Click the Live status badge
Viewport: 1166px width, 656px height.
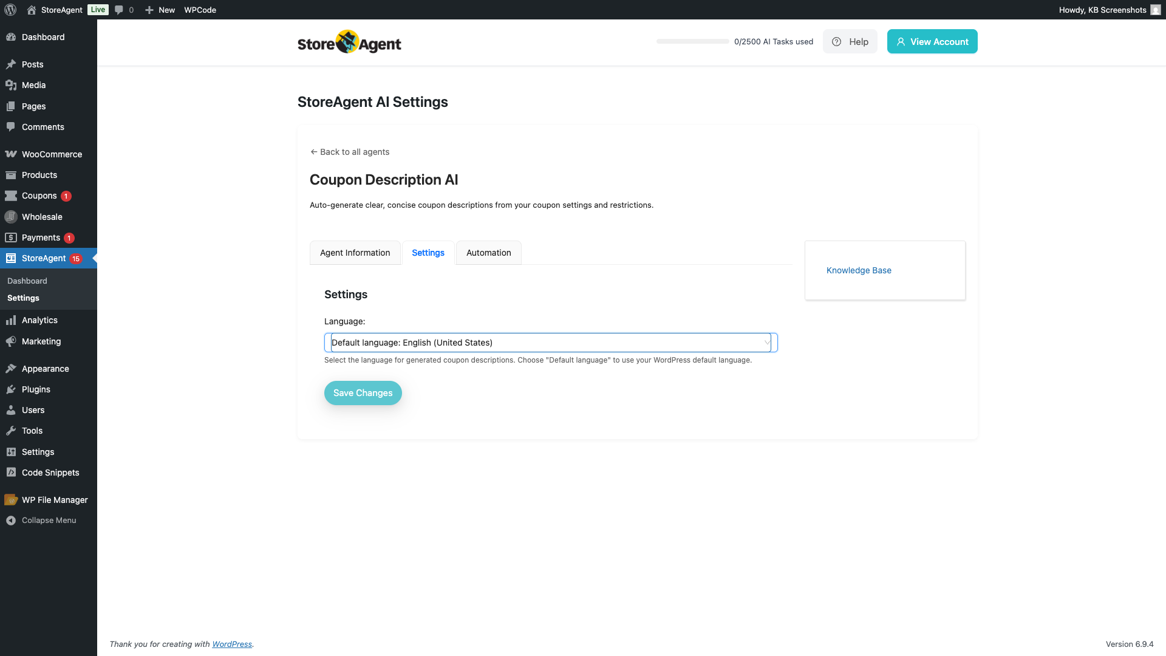tap(98, 10)
